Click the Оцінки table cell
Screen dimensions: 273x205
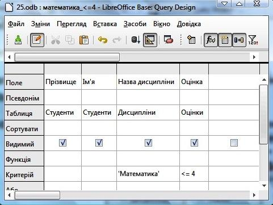click(x=194, y=112)
